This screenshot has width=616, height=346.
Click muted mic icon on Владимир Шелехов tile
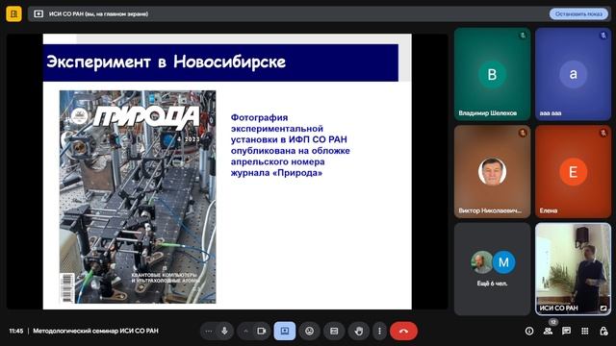pos(523,36)
